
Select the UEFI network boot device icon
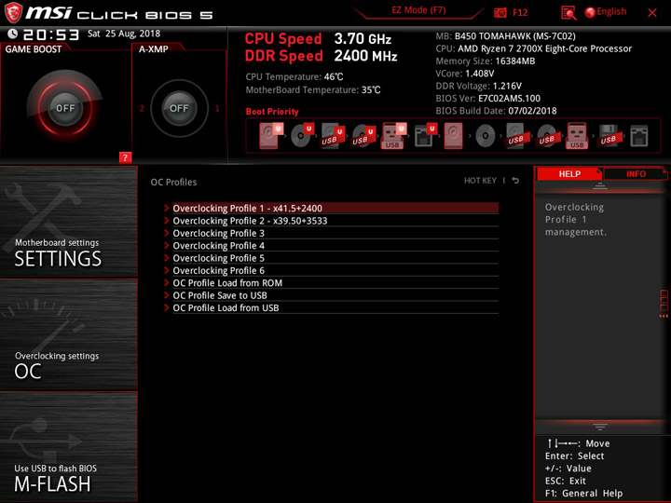pyautogui.click(x=425, y=136)
